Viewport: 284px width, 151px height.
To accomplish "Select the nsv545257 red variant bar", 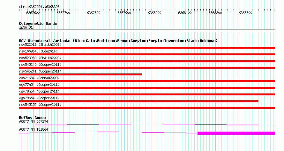I will (x=147, y=108).
